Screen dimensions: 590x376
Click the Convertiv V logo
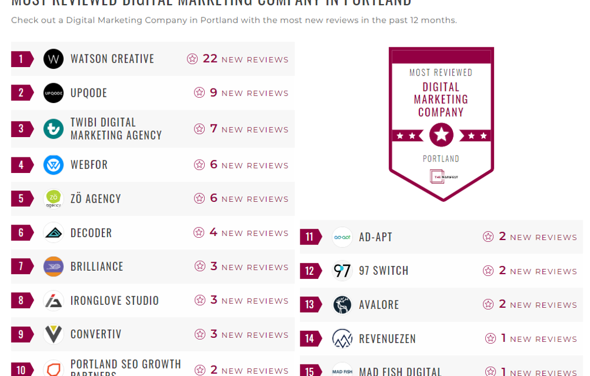coord(53,334)
